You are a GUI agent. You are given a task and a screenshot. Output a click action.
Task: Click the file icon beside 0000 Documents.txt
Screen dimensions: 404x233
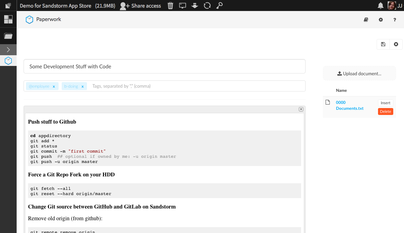pyautogui.click(x=328, y=103)
